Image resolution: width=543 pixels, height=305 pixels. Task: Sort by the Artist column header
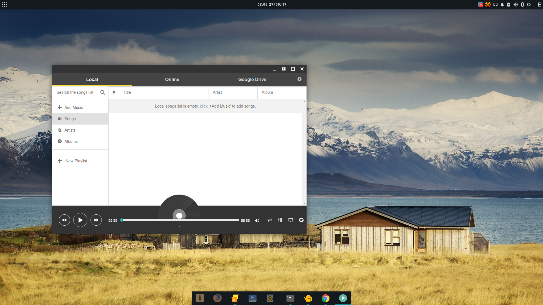click(x=217, y=92)
